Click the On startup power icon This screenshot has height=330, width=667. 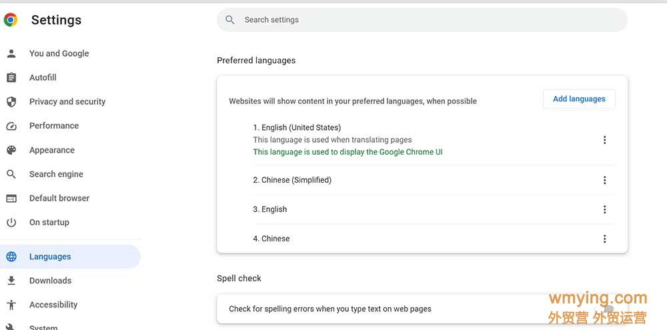pyautogui.click(x=11, y=223)
